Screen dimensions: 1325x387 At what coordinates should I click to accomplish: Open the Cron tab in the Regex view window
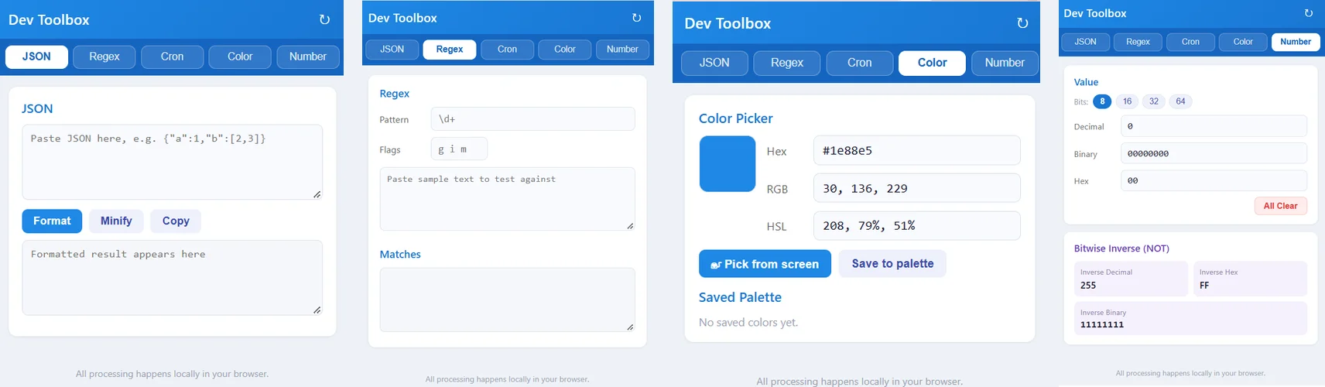click(507, 50)
